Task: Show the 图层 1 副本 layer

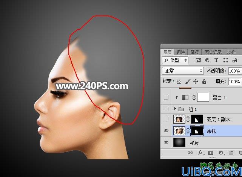Action: click(166, 119)
